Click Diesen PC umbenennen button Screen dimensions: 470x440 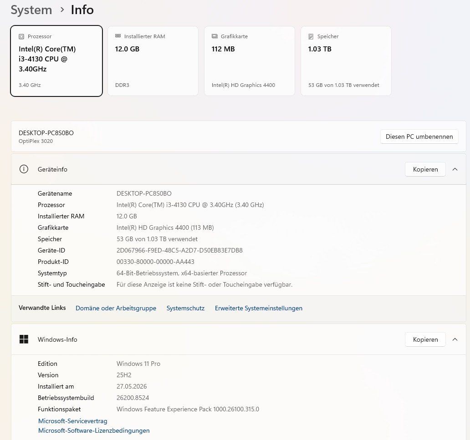coord(419,137)
